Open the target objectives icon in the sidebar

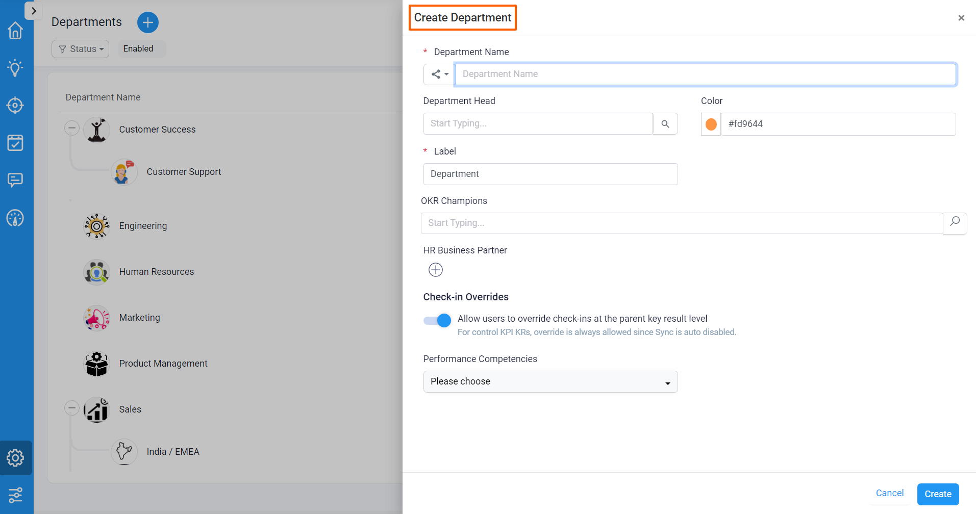coord(15,106)
